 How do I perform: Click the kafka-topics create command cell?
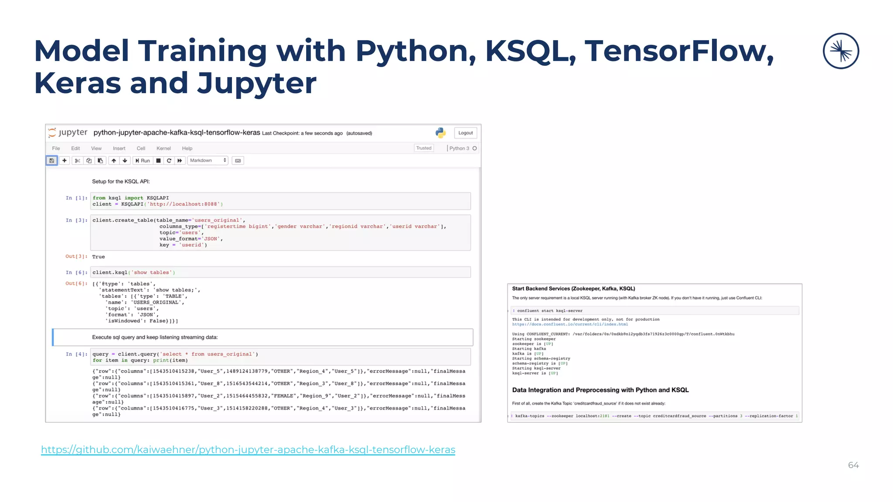[655, 416]
